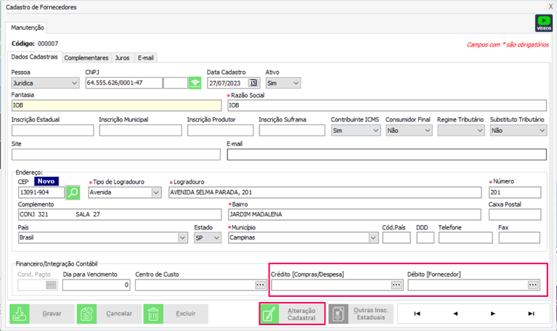Switch to the Complementares tab

86,57
